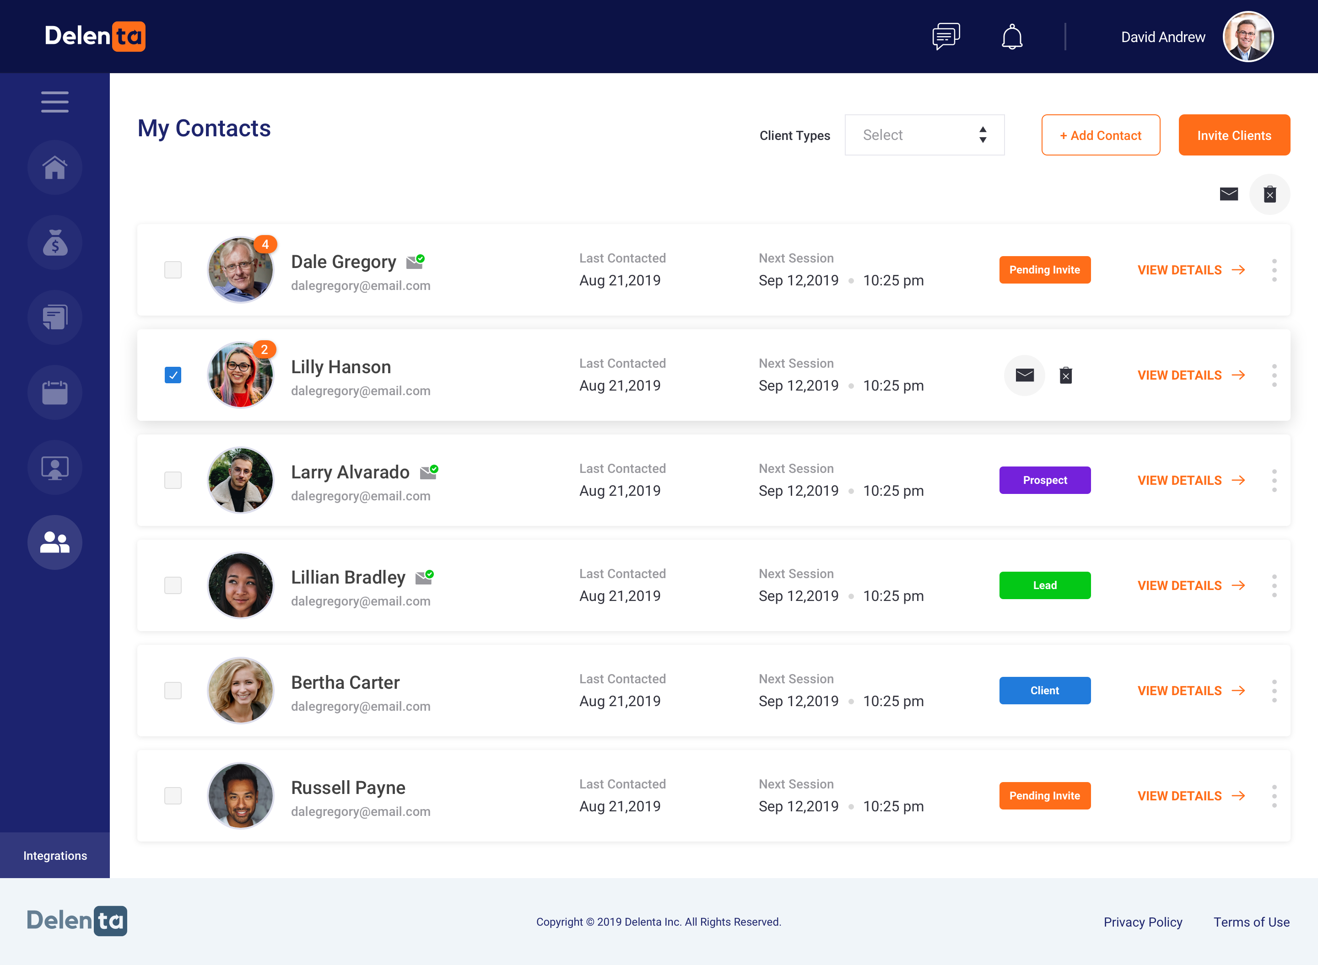1318x965 pixels.
Task: Select the contacts people sidebar icon
Action: coord(55,542)
